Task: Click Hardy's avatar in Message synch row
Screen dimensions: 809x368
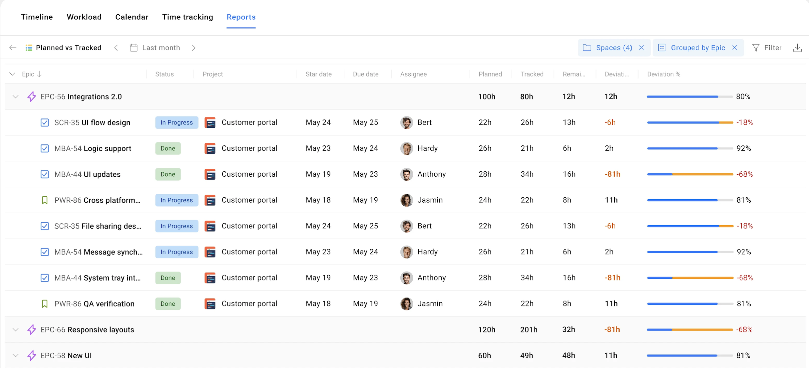Action: point(406,252)
